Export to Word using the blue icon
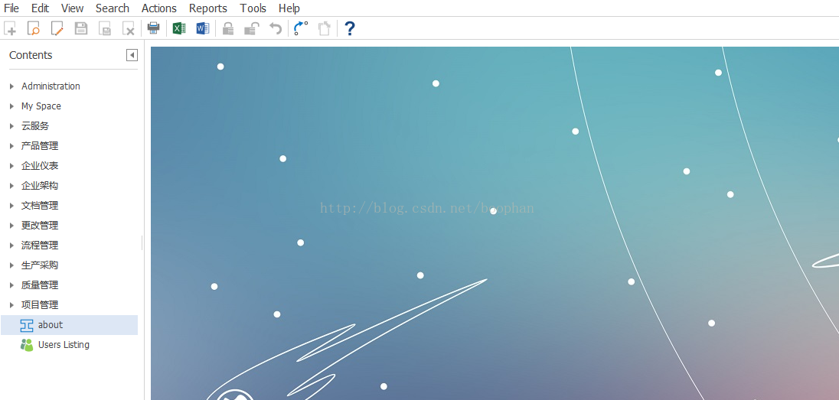 click(202, 28)
